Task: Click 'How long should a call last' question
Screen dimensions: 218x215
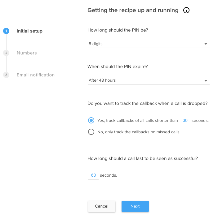Action: click(x=143, y=158)
